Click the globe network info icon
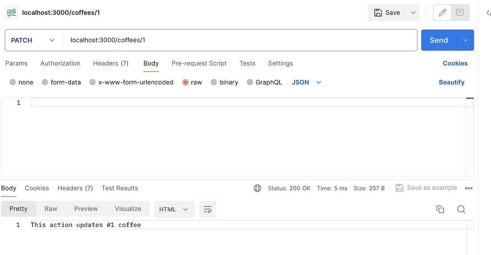The image size is (491, 255). (257, 188)
